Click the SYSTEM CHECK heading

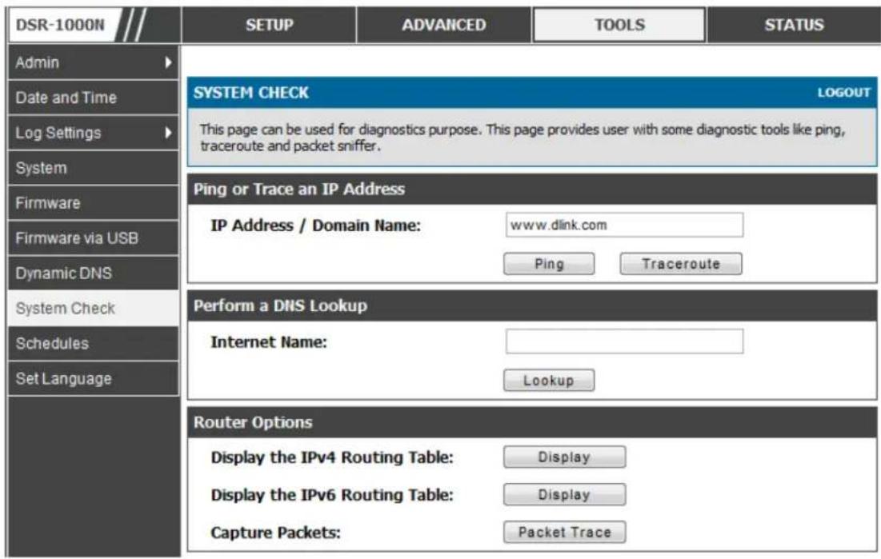[x=251, y=93]
